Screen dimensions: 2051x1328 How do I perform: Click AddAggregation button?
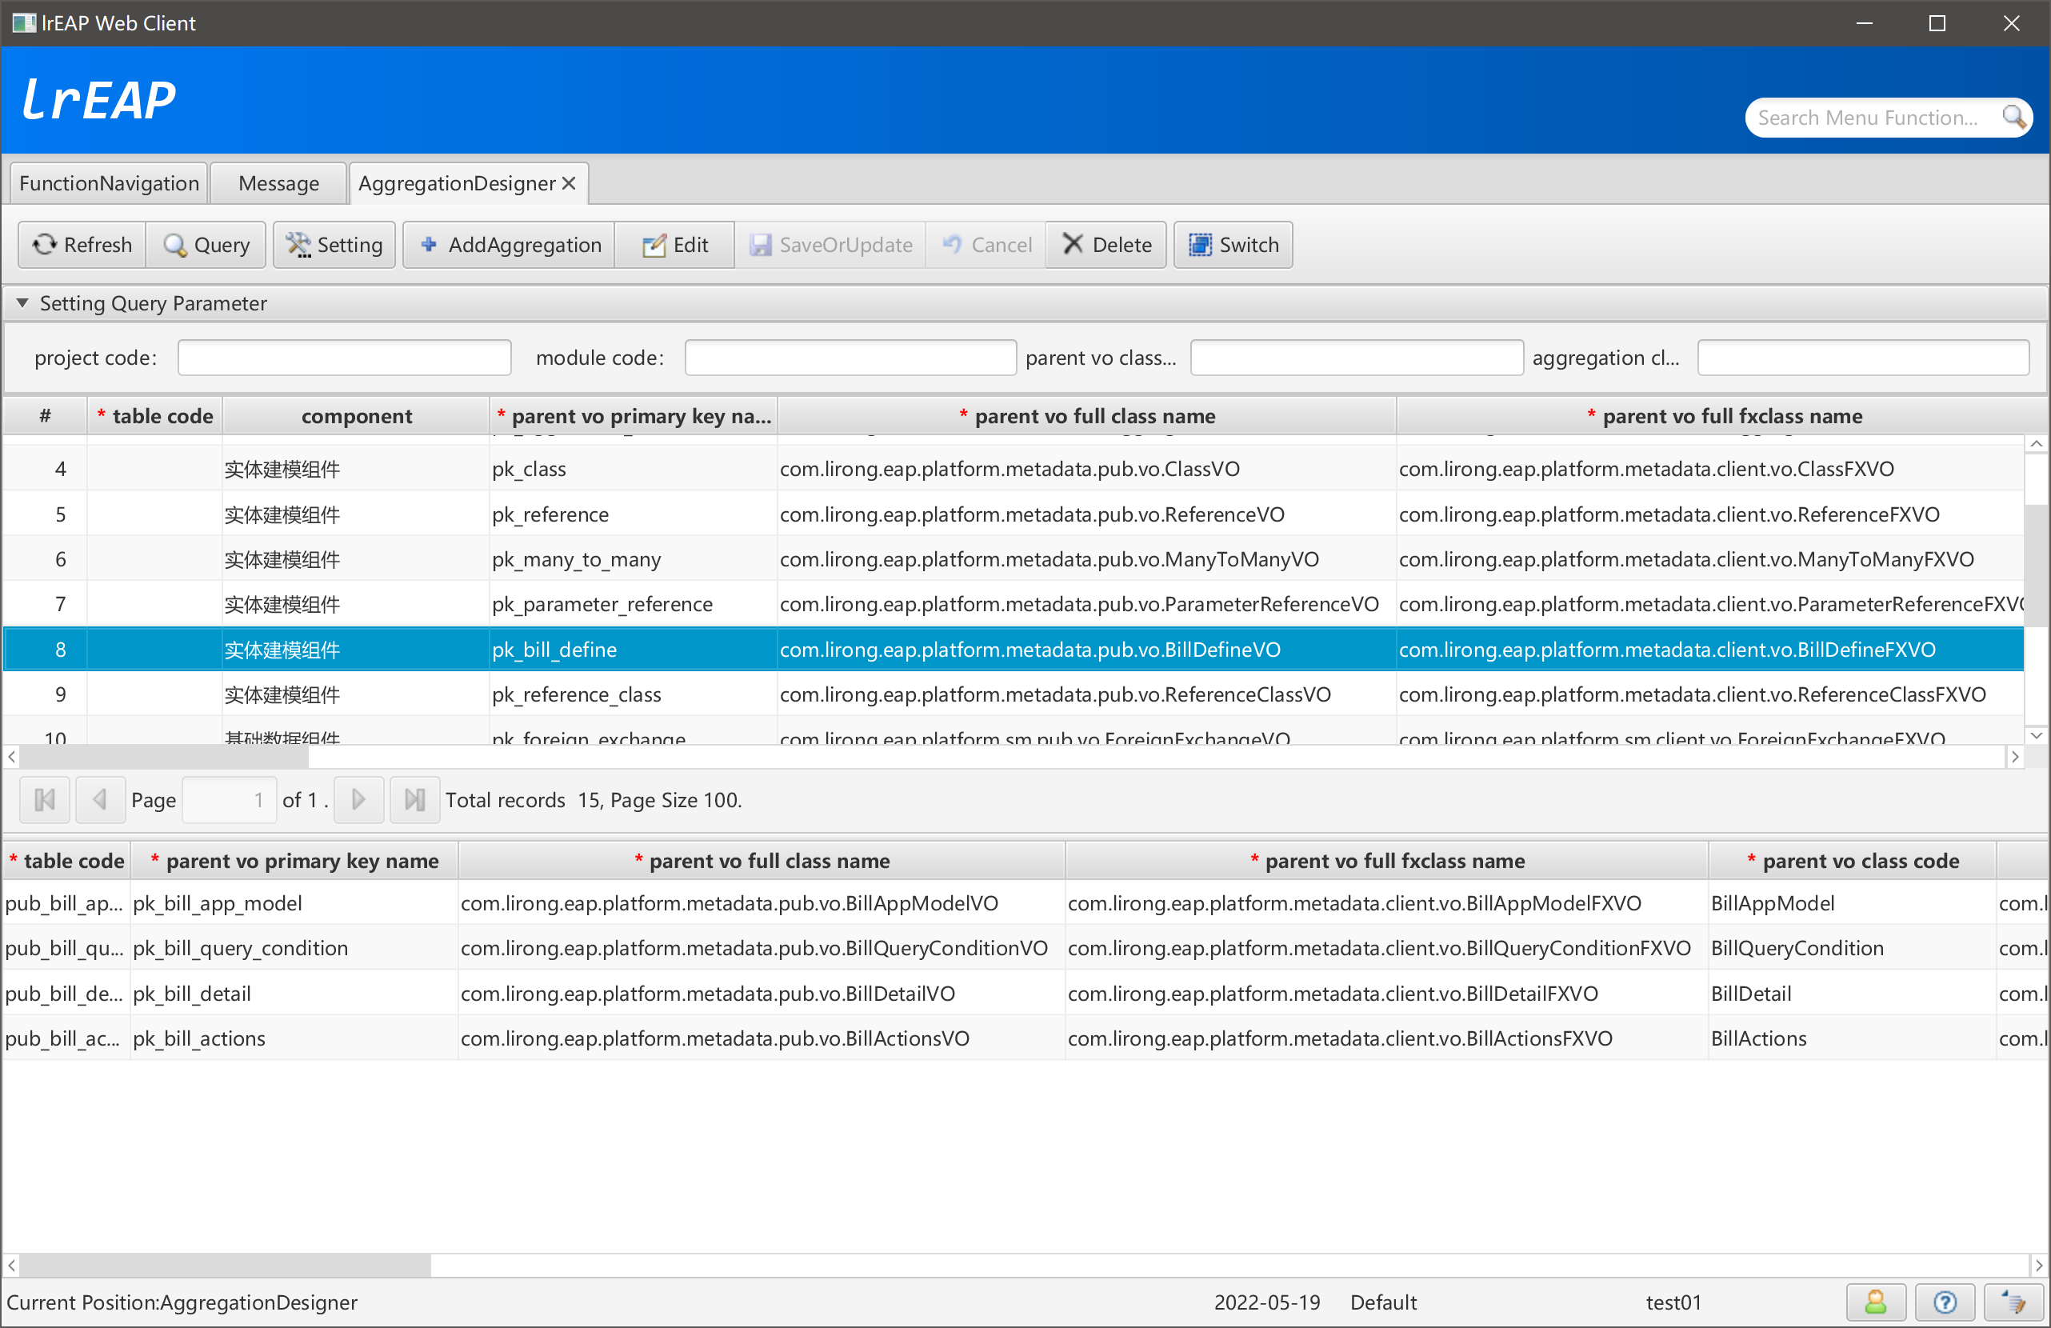pyautogui.click(x=510, y=245)
